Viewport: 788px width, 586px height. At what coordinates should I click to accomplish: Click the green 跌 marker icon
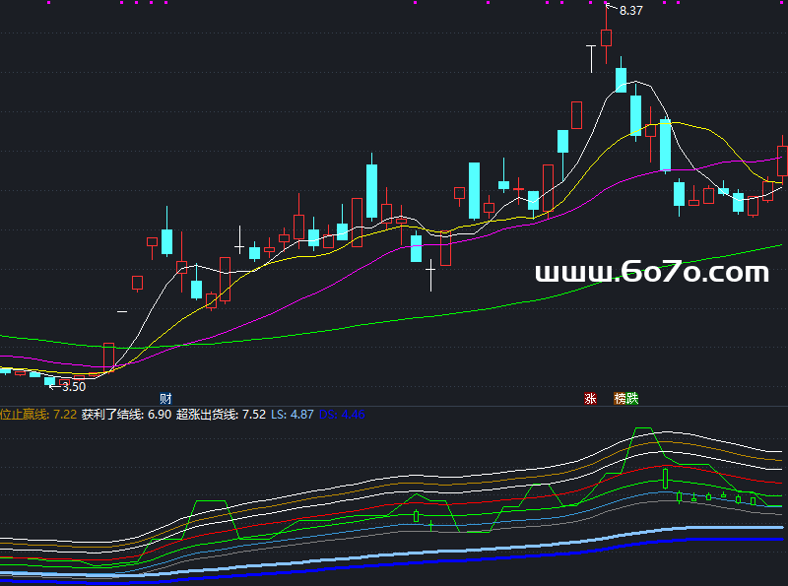click(x=632, y=399)
